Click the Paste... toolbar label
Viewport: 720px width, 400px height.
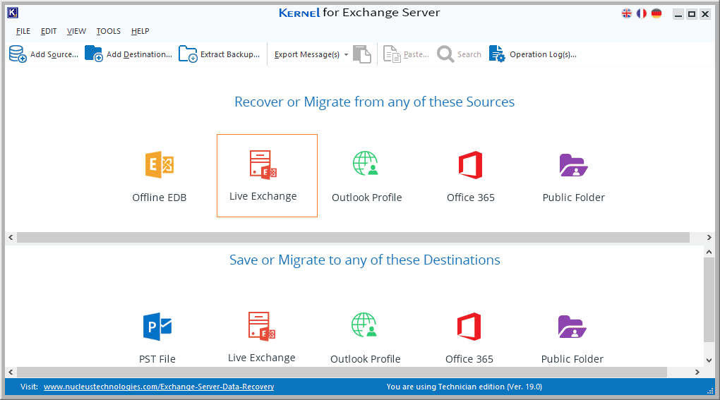(416, 54)
